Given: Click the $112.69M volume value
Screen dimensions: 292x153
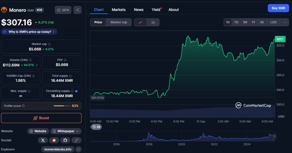Looking at the screenshot, I should [x=11, y=65].
